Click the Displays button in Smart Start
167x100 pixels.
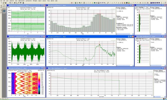pos(4,6)
